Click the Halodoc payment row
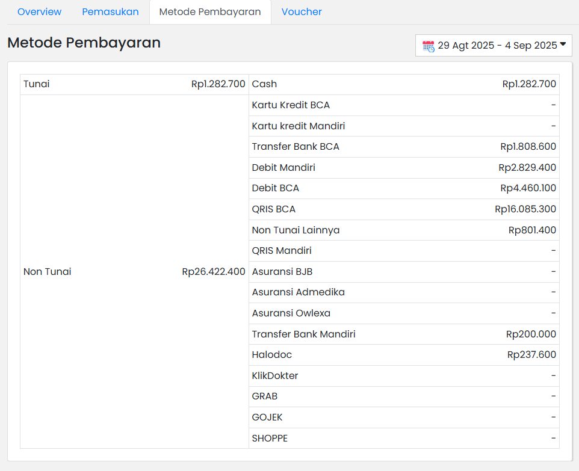The height and width of the screenshot is (471, 579). click(272, 355)
